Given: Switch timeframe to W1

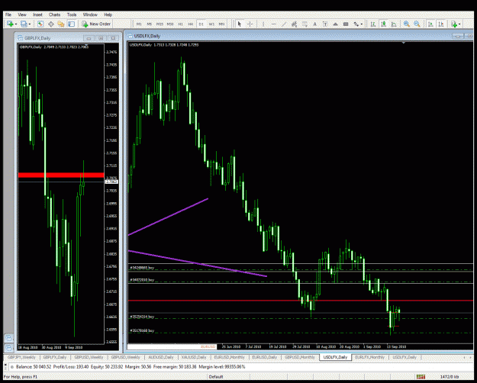Looking at the screenshot, I should [211, 24].
